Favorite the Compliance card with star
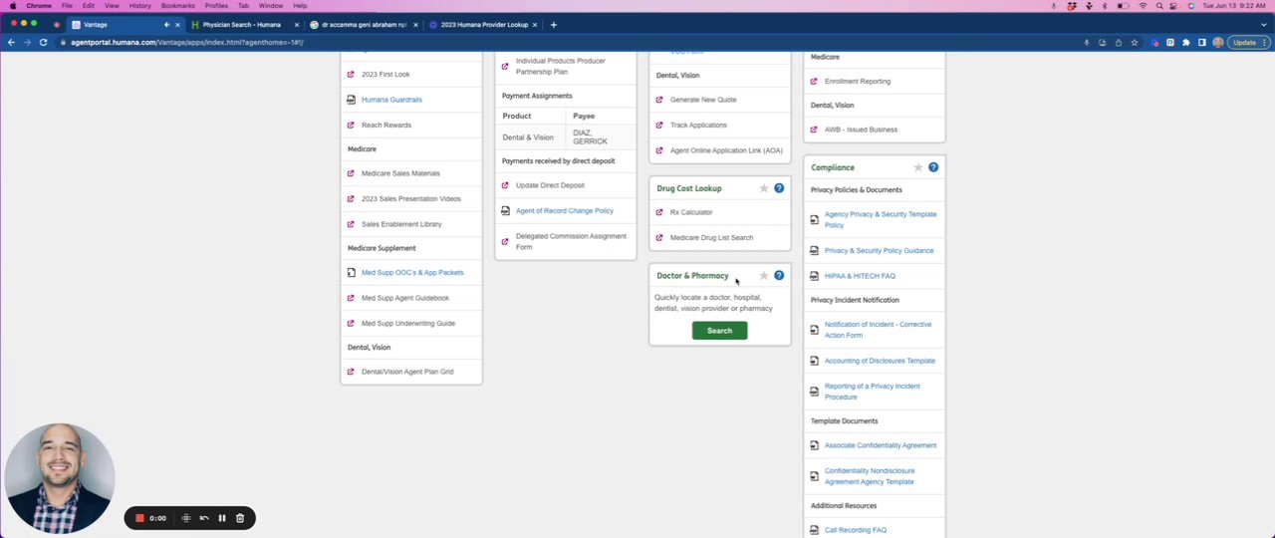Screen dimensions: 1275x538 (918, 167)
